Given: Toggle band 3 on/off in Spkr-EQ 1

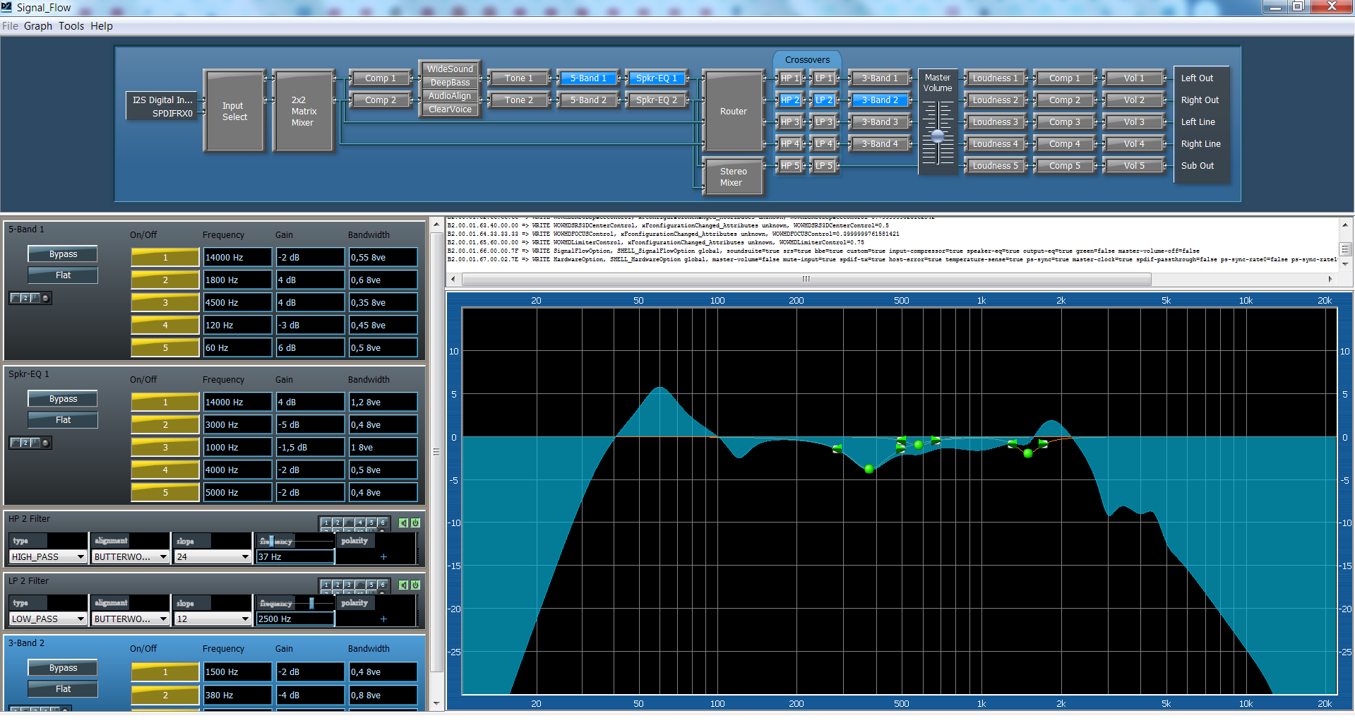Looking at the screenshot, I should 165,448.
